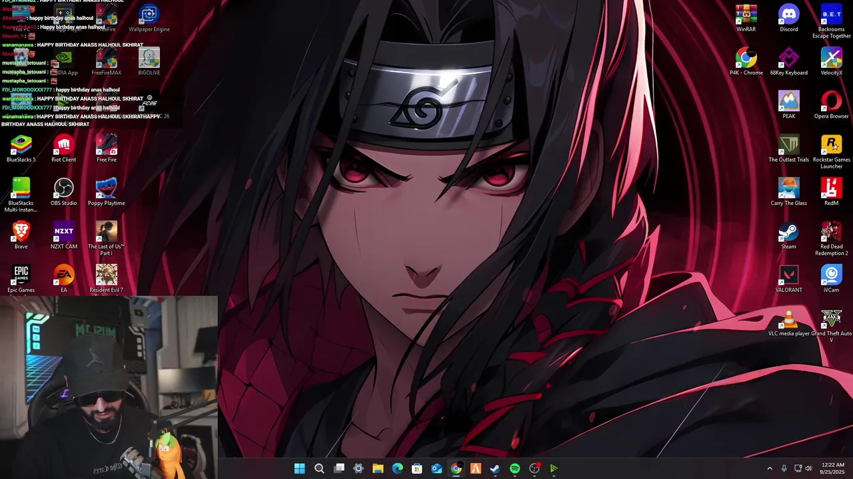
Task: Click the Riot Client desktop shortcut
Action: tap(63, 149)
